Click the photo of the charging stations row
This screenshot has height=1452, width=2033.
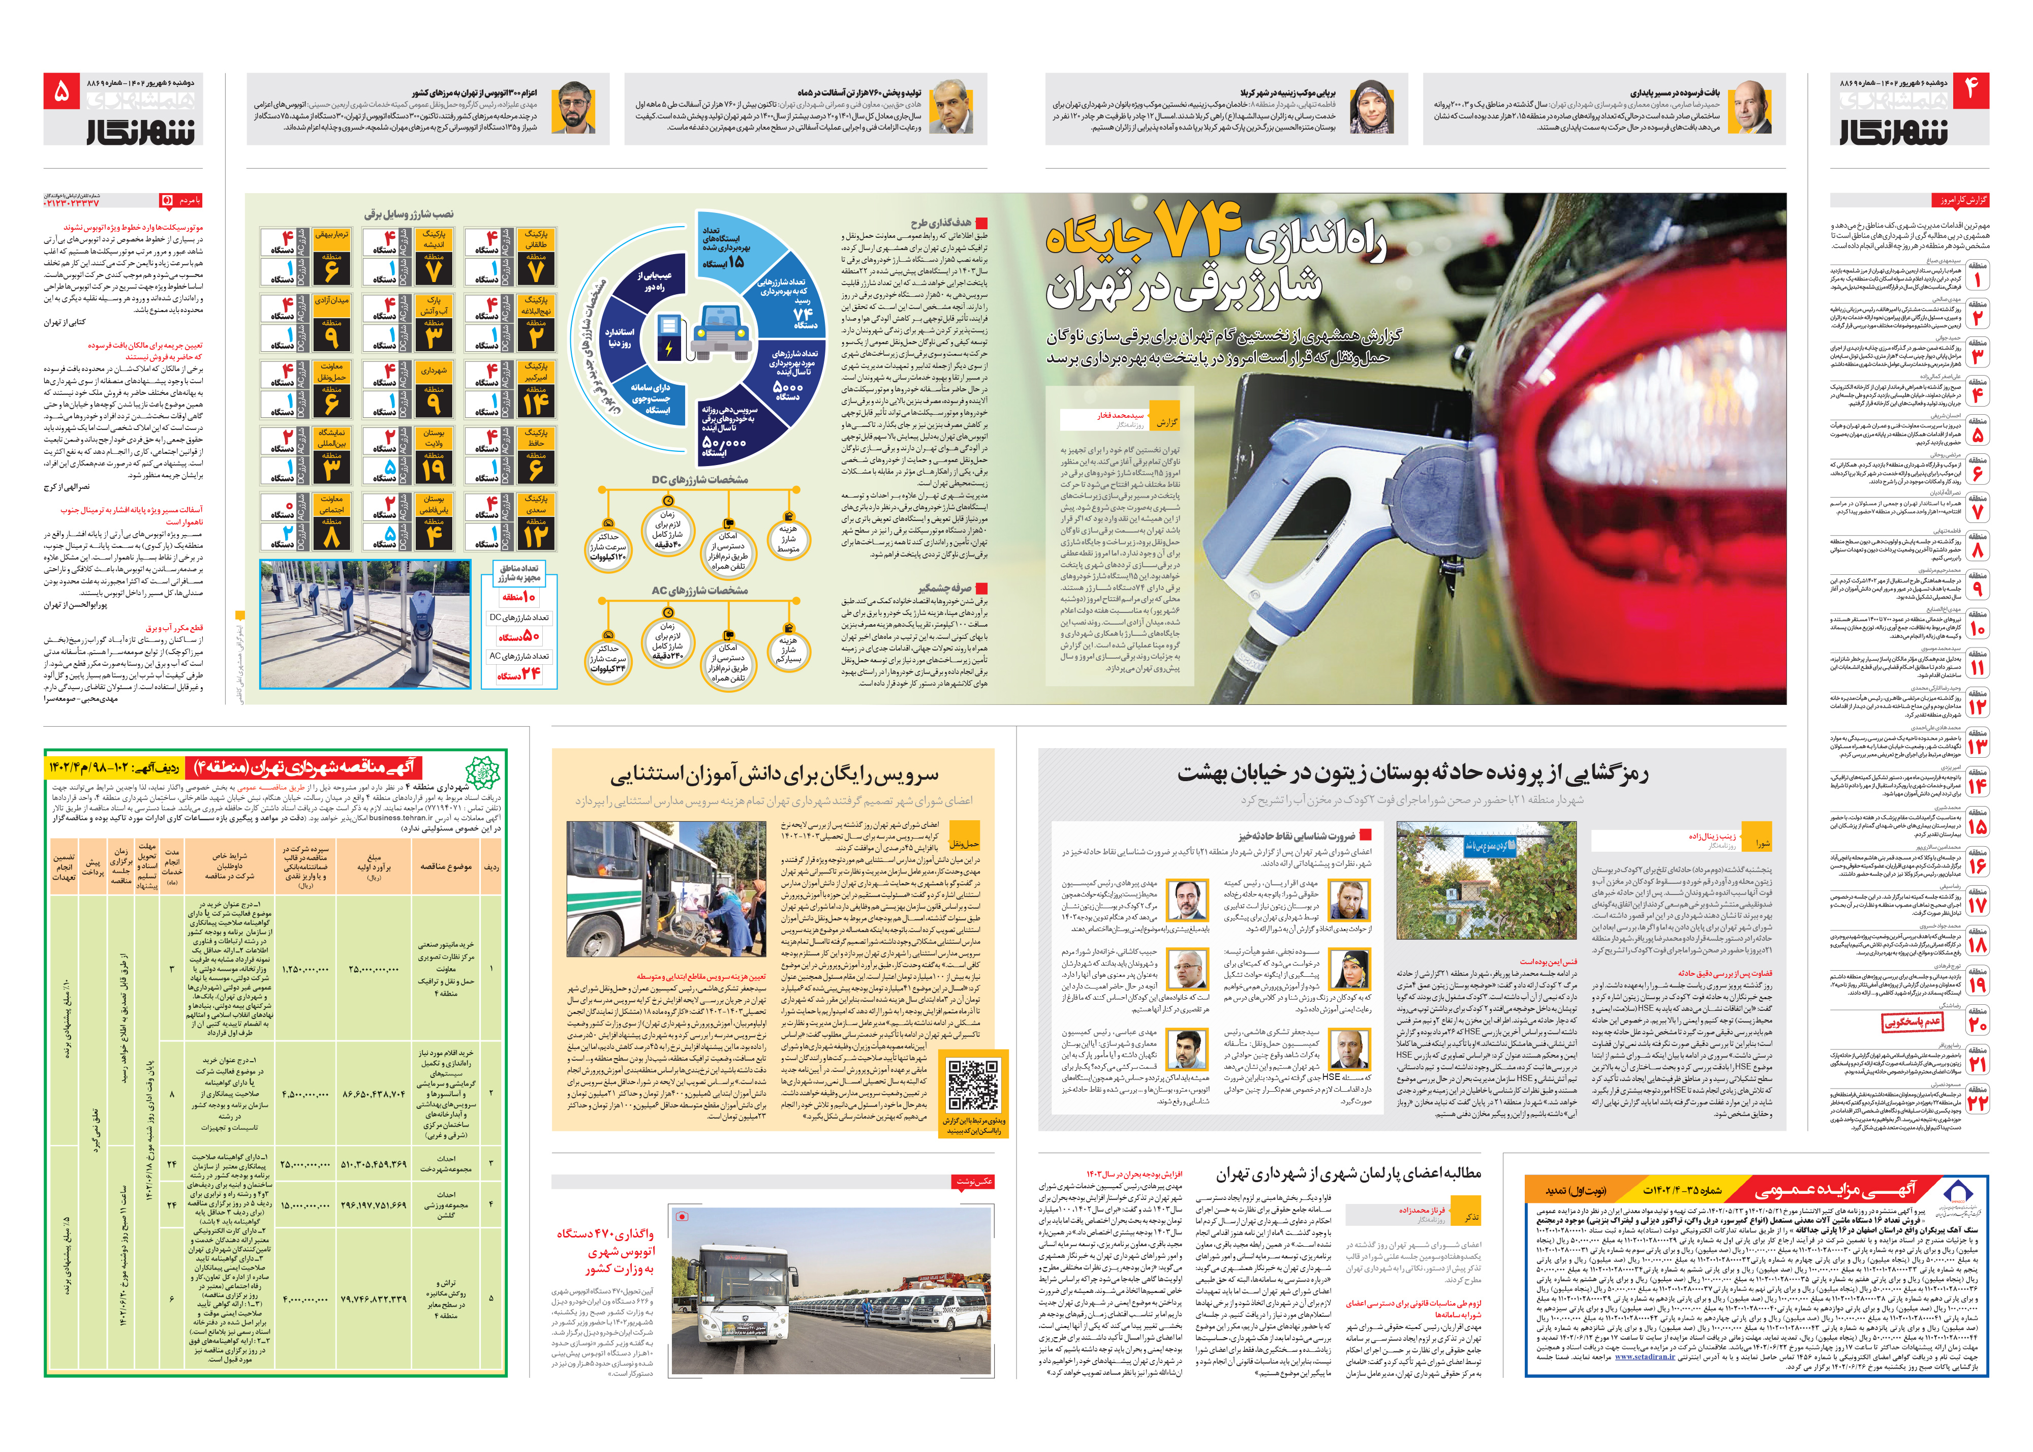365,624
